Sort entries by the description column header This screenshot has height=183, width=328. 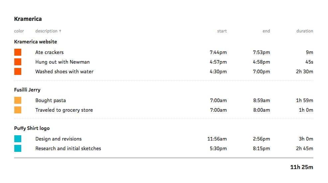46,31
